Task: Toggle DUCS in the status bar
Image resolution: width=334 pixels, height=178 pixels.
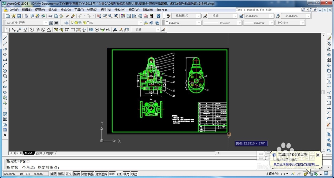Action: tap(112, 174)
